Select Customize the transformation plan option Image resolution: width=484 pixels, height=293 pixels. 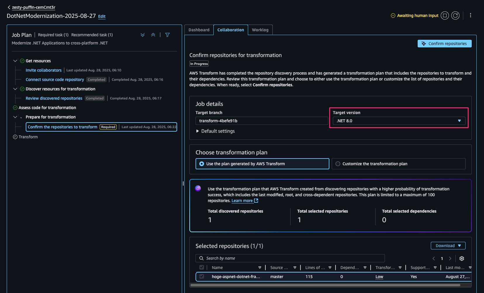[399, 164]
